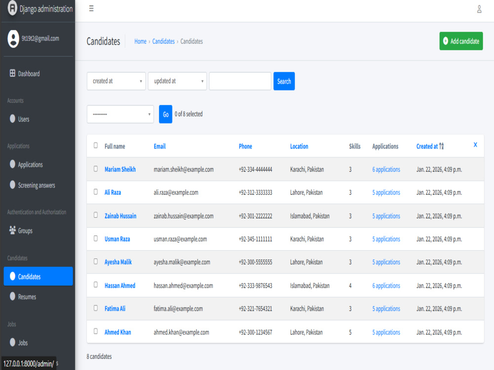The image size is (494, 370).
Task: Open Mariam Sheikh candidate record
Action: click(x=120, y=169)
